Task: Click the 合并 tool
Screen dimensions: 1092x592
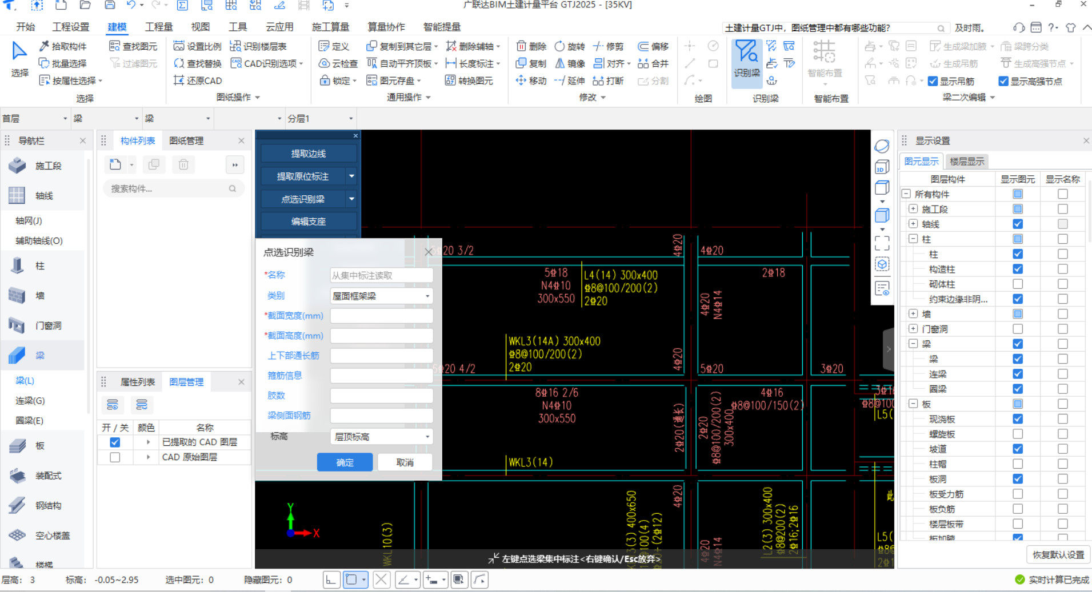Action: click(x=653, y=63)
